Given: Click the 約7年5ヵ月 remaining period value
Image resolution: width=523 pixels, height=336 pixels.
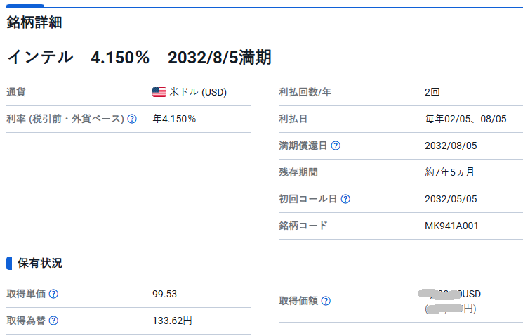Looking at the screenshot, I should click(450, 172).
